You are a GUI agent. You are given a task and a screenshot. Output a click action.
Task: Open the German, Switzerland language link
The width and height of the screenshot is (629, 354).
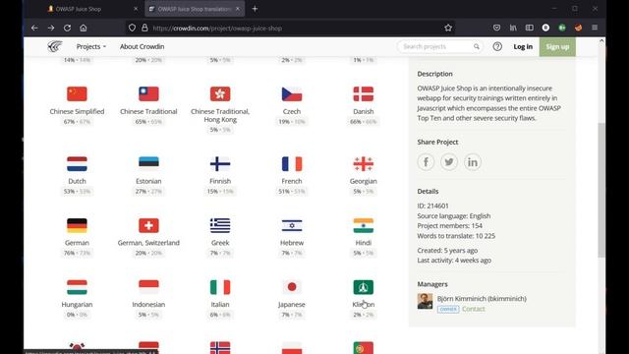point(148,243)
